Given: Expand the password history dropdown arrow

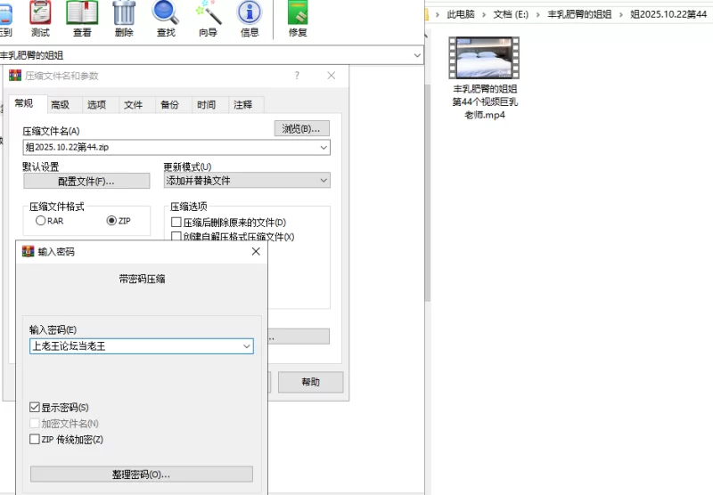Looking at the screenshot, I should [x=246, y=346].
